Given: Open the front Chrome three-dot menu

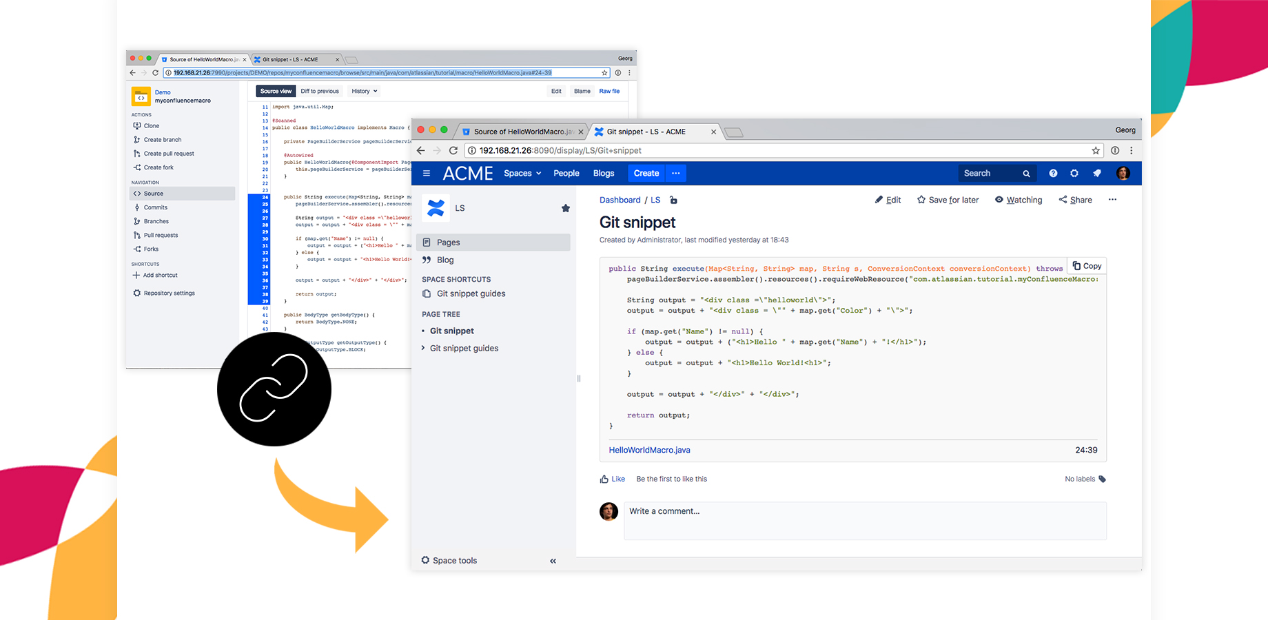Looking at the screenshot, I should pyautogui.click(x=1131, y=150).
